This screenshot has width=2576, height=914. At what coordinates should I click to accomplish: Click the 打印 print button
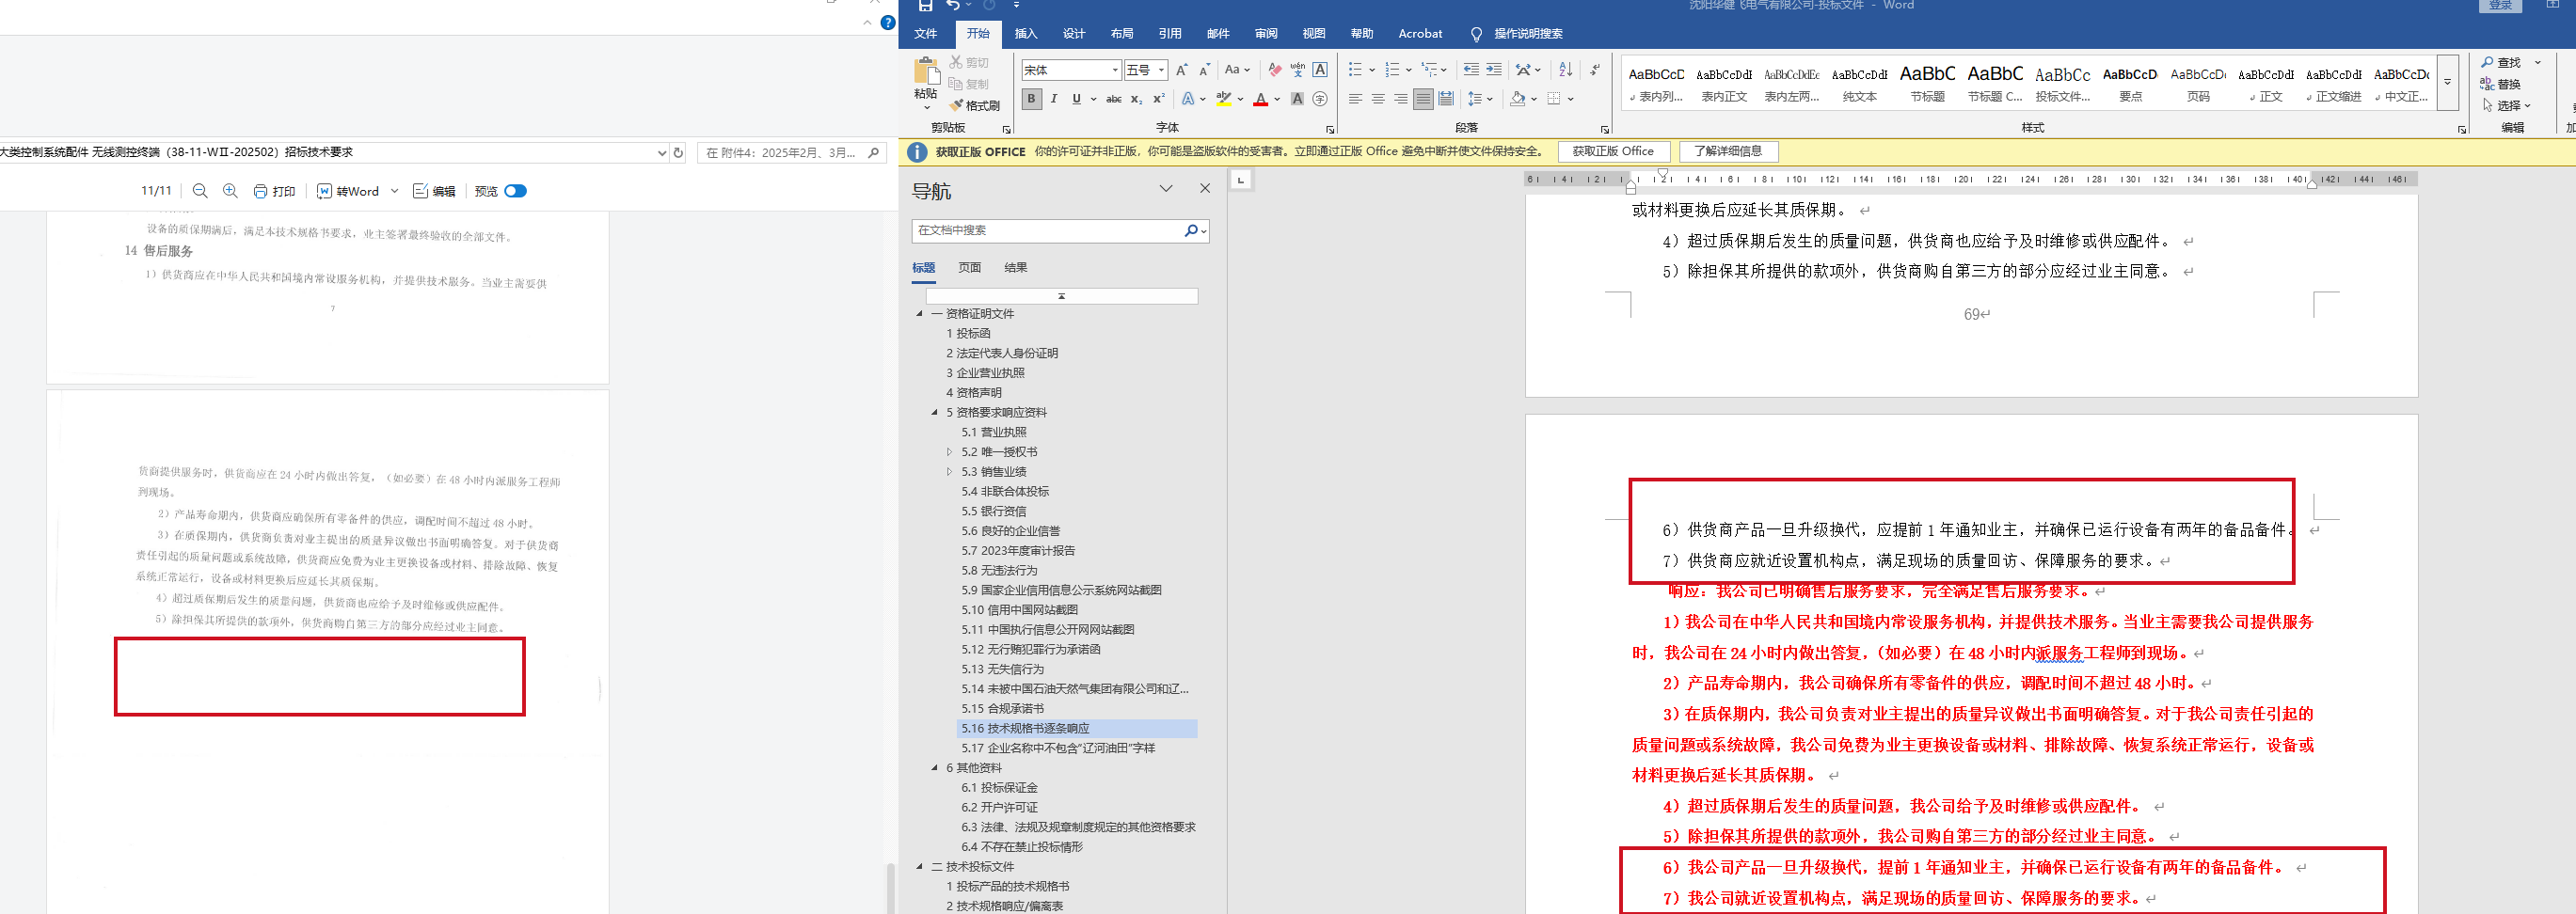(274, 191)
